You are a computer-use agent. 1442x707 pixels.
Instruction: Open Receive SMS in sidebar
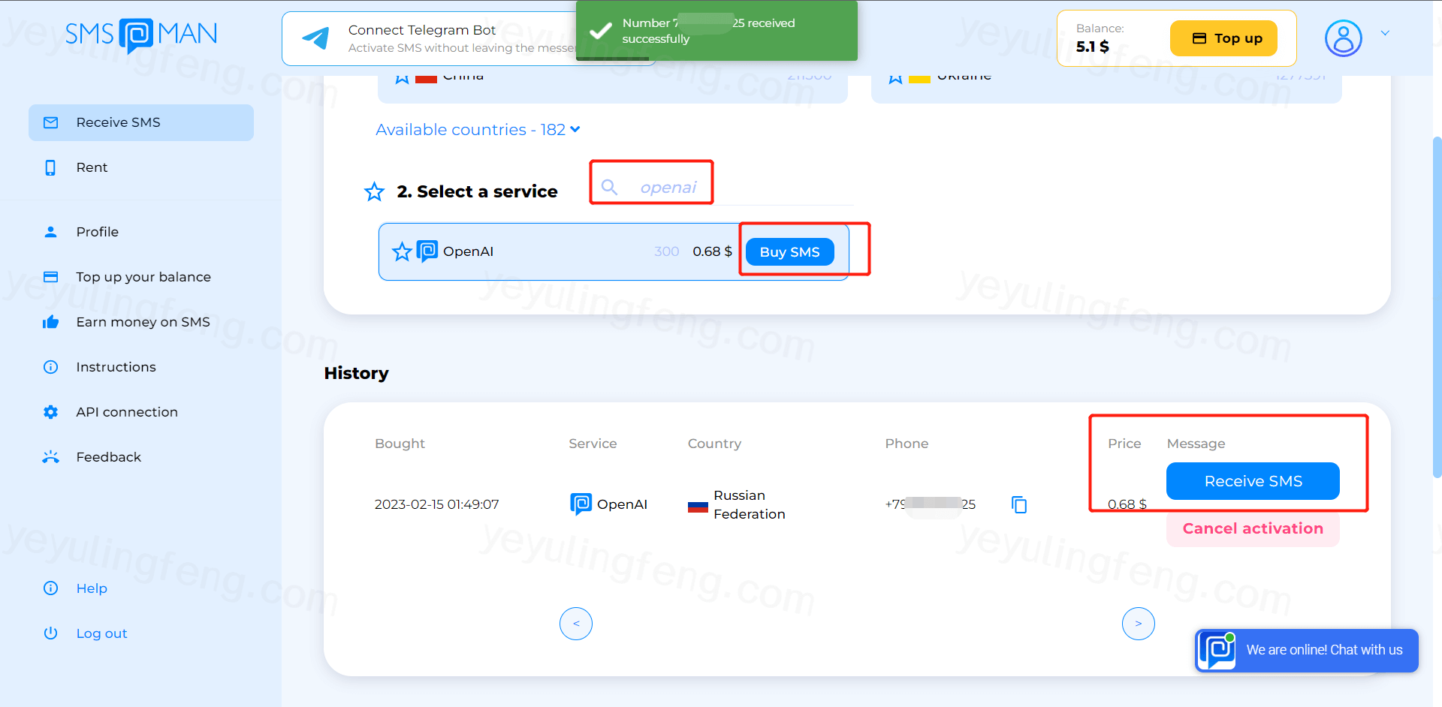(x=141, y=122)
